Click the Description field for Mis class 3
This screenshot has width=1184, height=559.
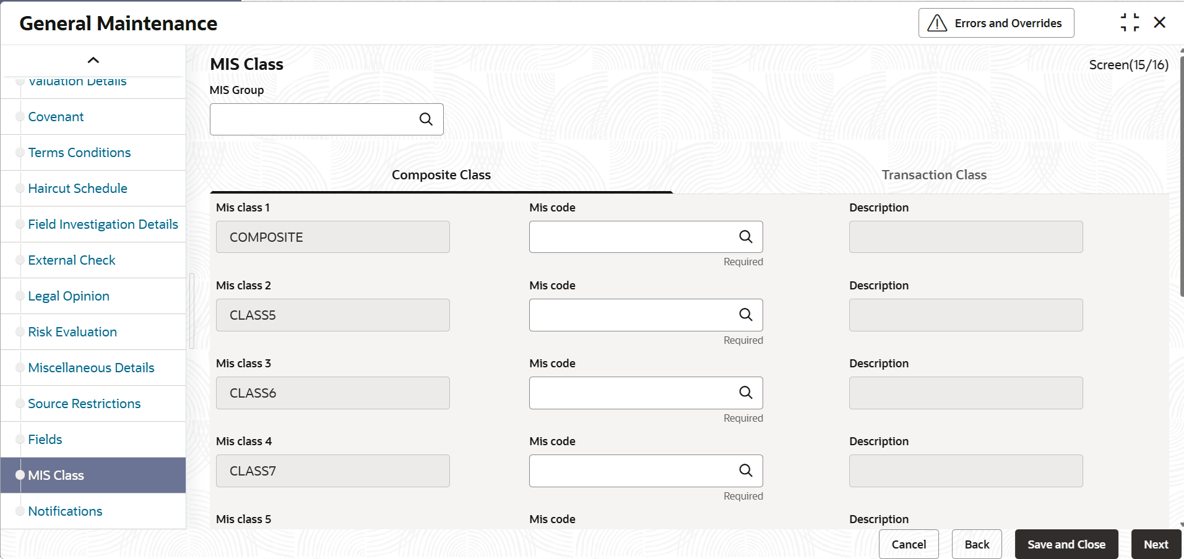tap(966, 393)
